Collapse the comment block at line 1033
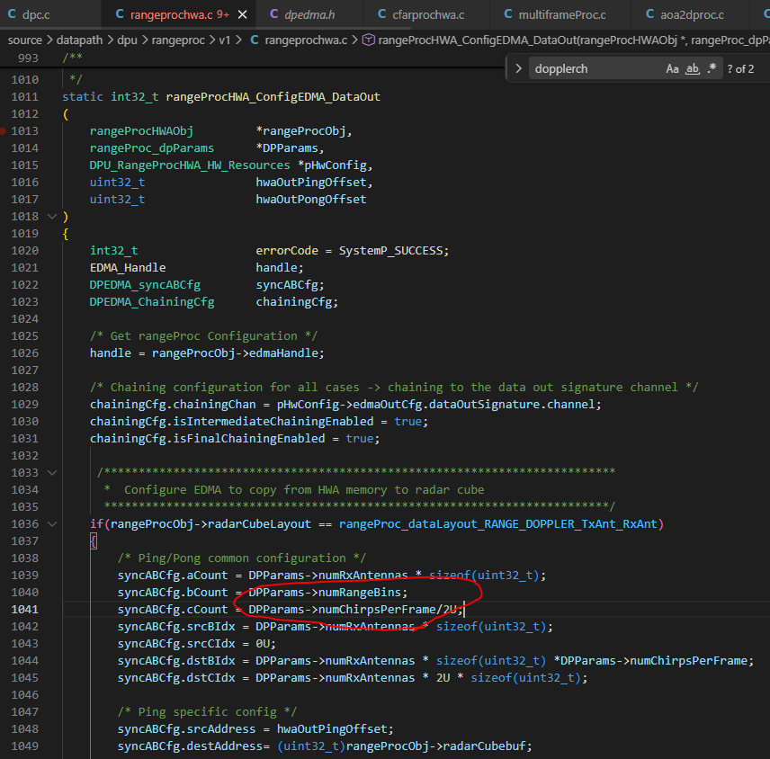 (x=52, y=473)
